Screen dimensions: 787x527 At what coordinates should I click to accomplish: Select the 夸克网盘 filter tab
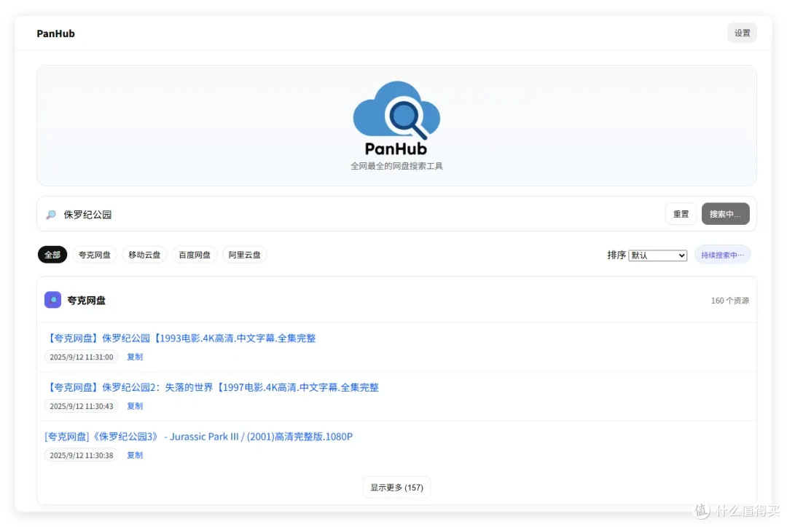click(94, 255)
